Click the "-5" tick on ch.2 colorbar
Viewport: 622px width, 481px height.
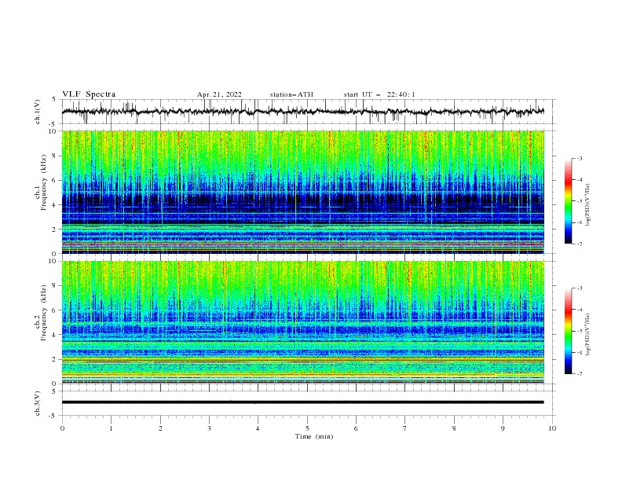click(579, 331)
